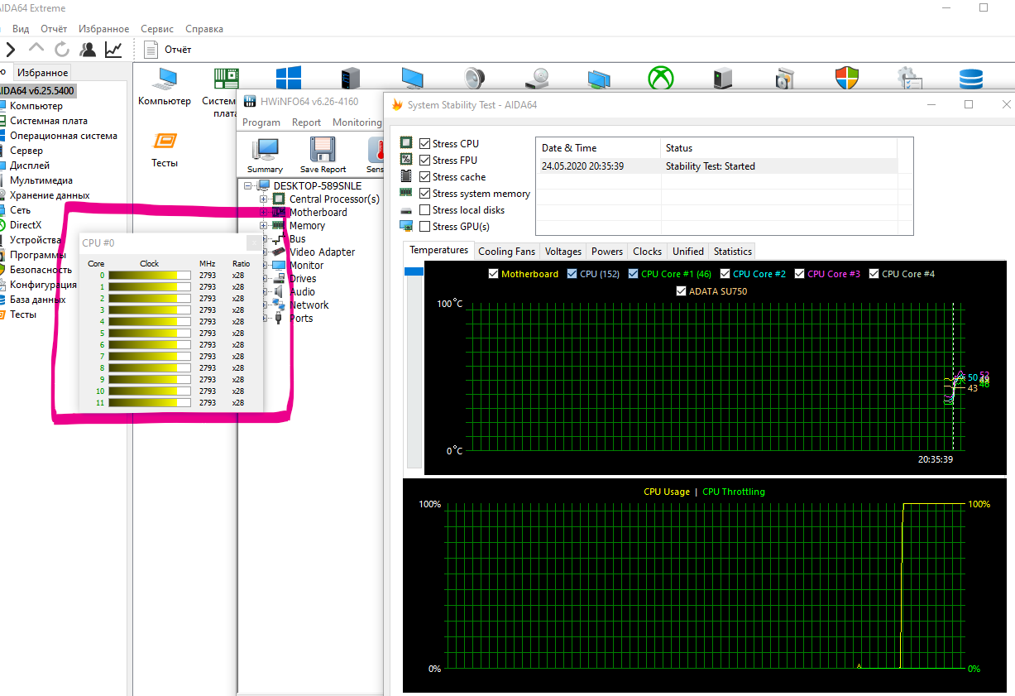Select Хранение данных in AIDA64 sidebar
The width and height of the screenshot is (1015, 696).
[x=50, y=195]
